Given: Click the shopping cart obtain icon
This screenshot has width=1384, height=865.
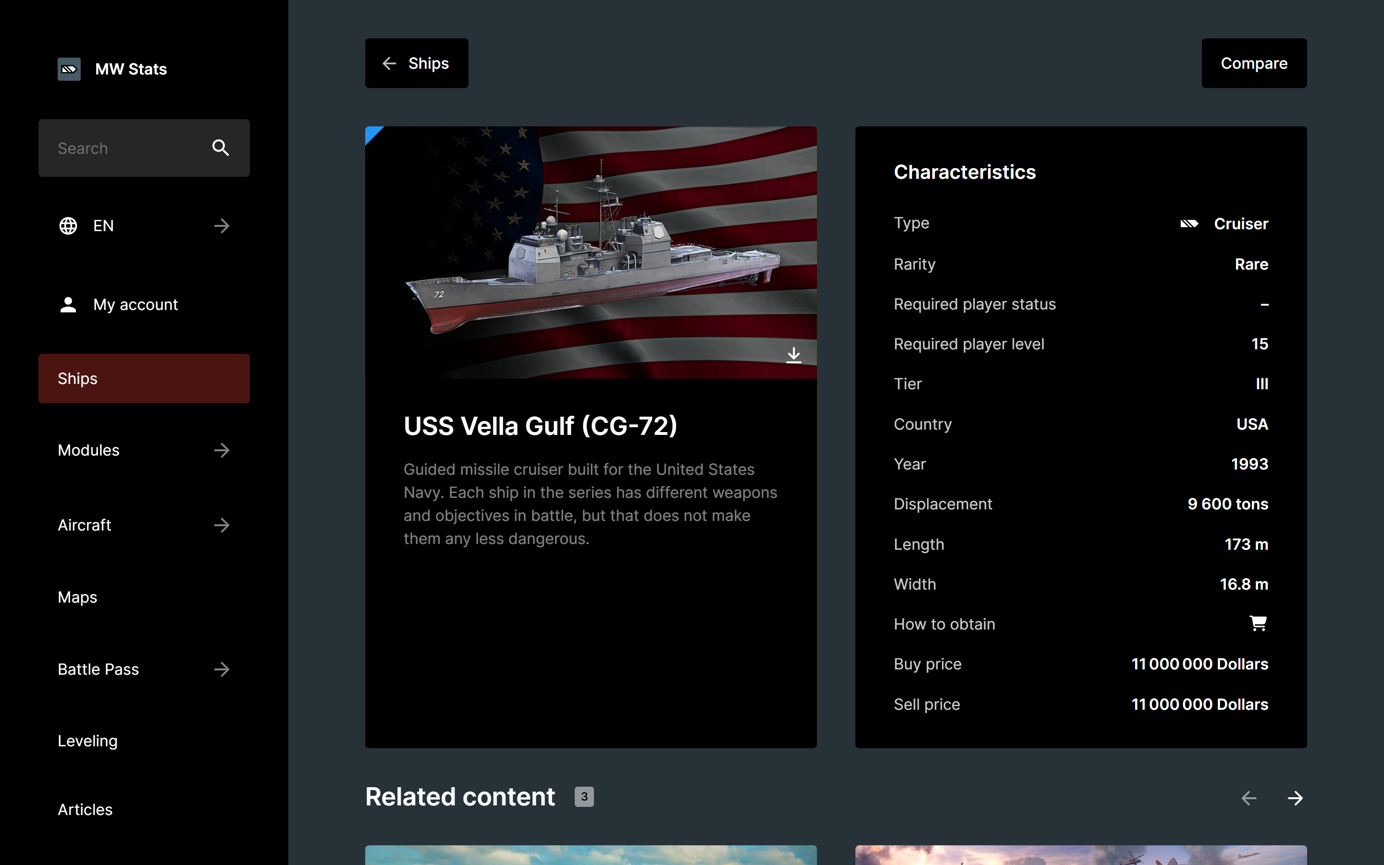Looking at the screenshot, I should tap(1258, 624).
